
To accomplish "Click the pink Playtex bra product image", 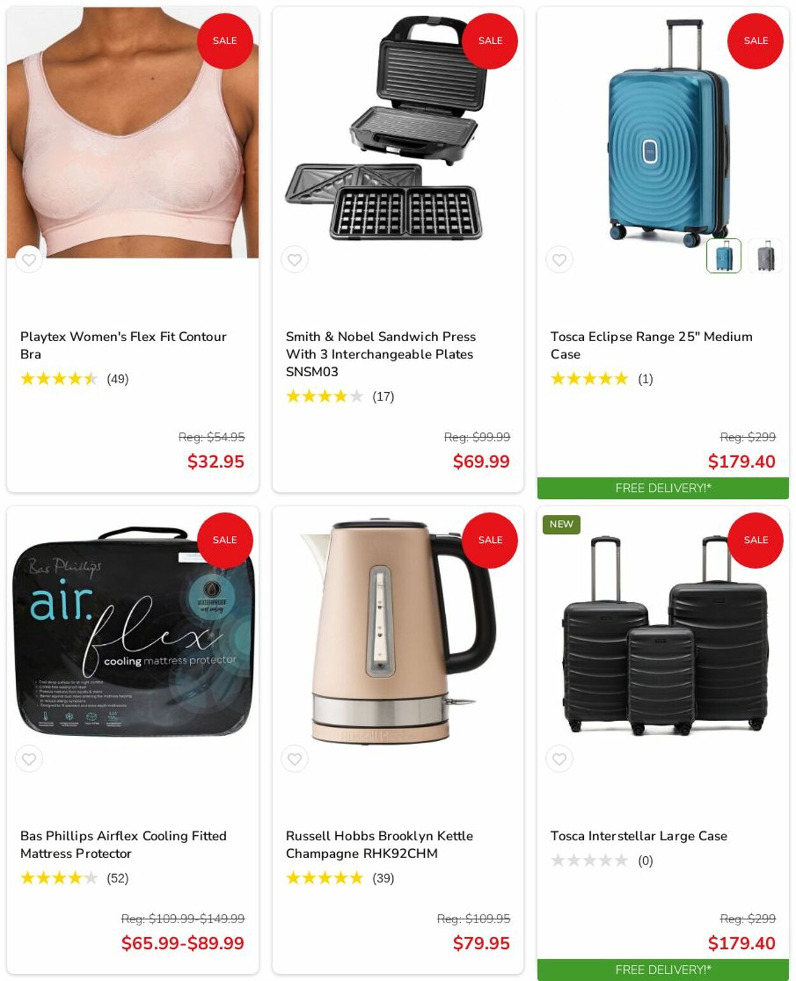I will pos(132,132).
